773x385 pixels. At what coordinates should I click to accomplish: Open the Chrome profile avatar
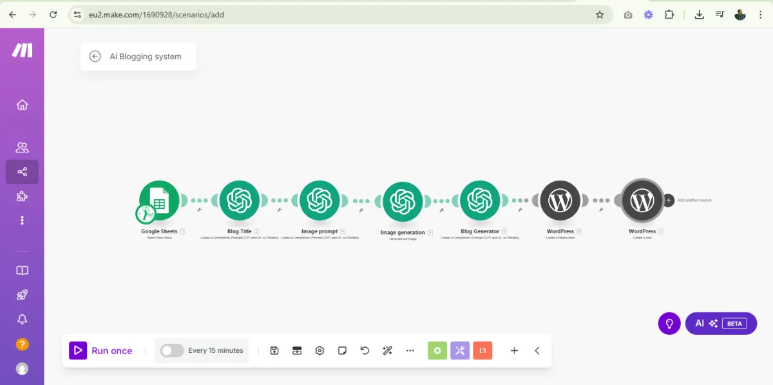740,14
